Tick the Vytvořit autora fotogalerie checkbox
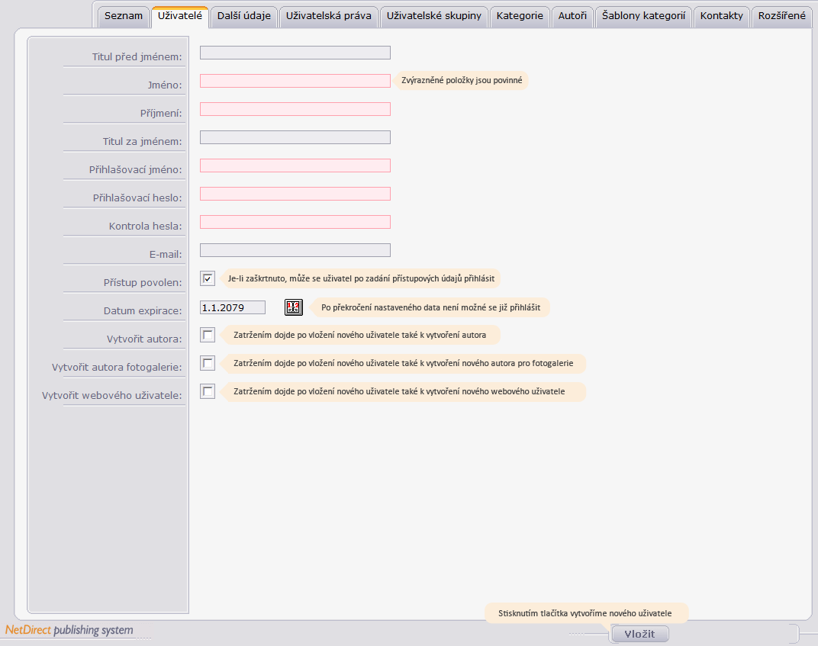Screen dimensions: 818x646 point(208,363)
